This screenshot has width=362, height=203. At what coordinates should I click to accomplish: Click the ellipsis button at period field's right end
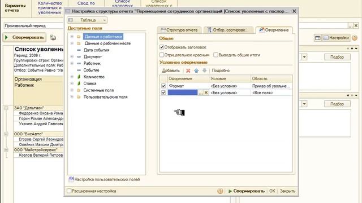[351, 25]
